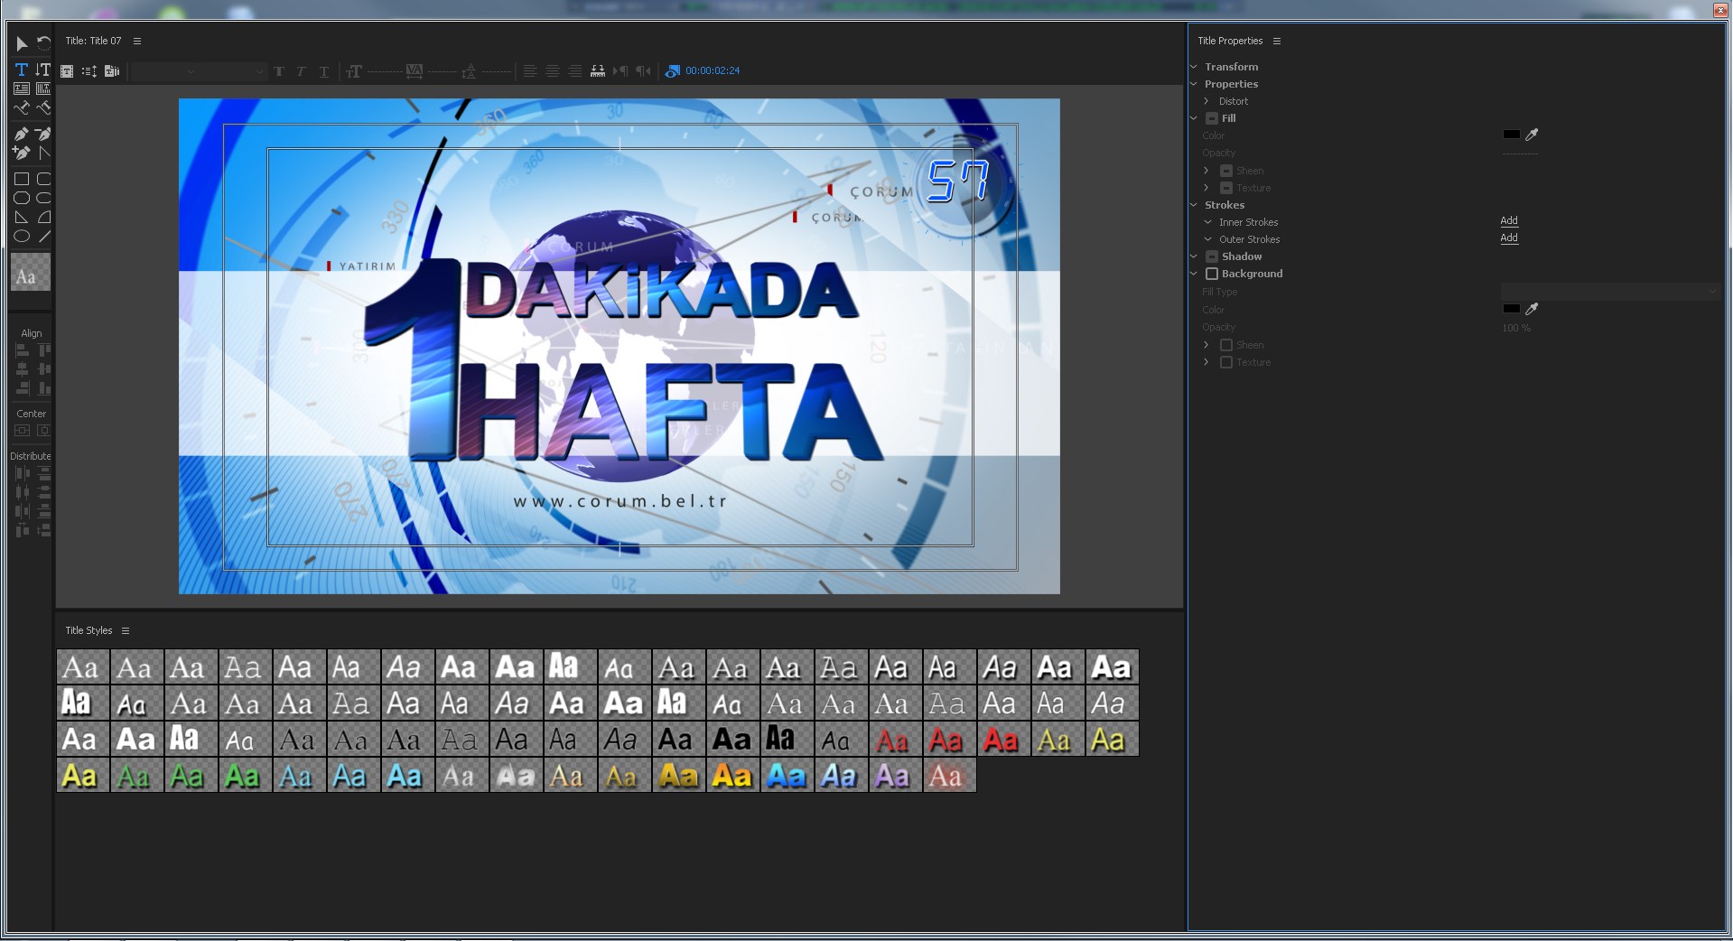Viewport: 1733px width, 941px height.
Task: Collapse the Strokes section
Action: pyautogui.click(x=1194, y=205)
